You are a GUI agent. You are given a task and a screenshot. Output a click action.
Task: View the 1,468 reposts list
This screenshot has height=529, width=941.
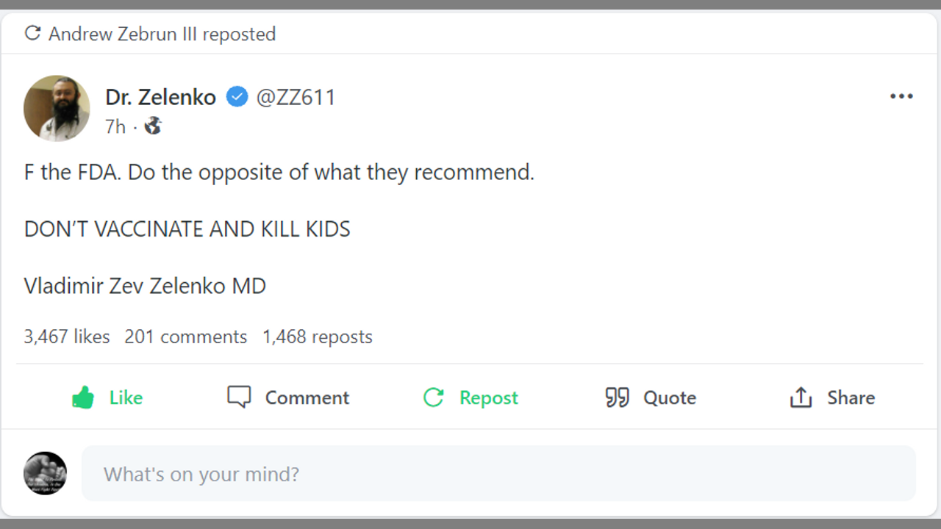[317, 337]
